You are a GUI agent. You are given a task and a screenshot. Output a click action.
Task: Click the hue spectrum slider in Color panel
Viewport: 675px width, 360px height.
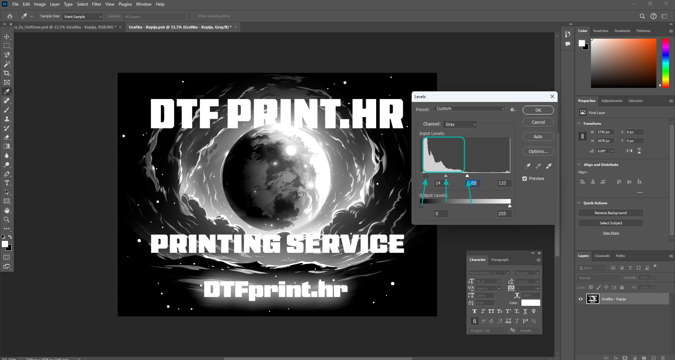[x=666, y=63]
